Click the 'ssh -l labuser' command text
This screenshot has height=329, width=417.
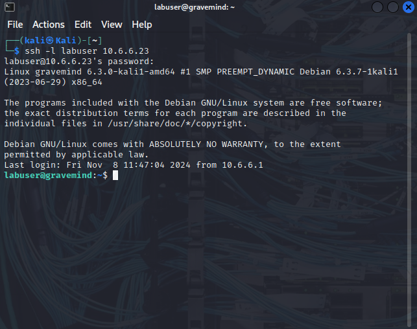[x=61, y=51]
